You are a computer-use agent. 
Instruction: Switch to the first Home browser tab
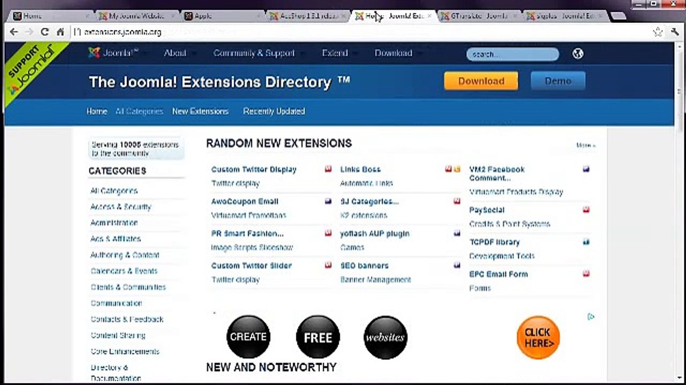51,16
